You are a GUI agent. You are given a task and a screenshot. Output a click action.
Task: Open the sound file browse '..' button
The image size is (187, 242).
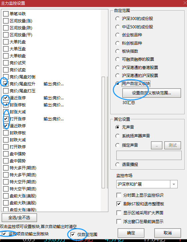click(157, 145)
